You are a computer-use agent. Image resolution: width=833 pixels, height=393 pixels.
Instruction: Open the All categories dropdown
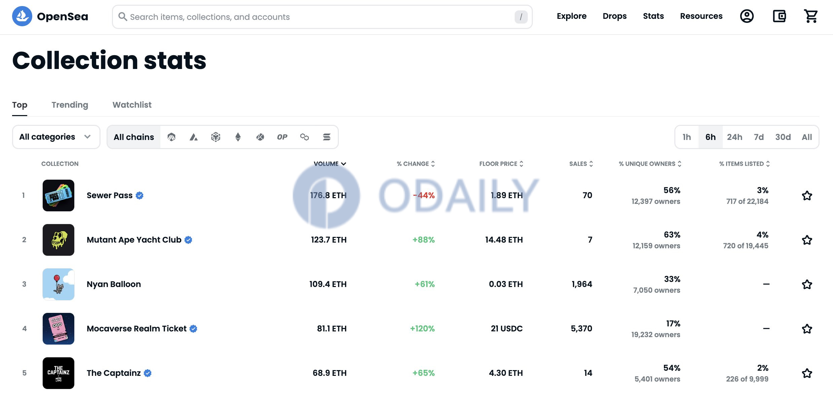(x=56, y=137)
